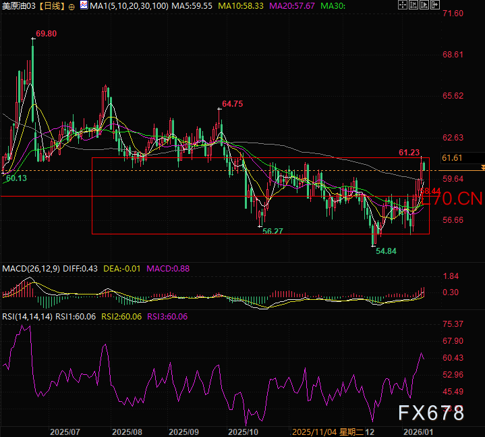Click the 69.80 high price marker
This screenshot has width=485, height=437.
pyautogui.click(x=46, y=33)
